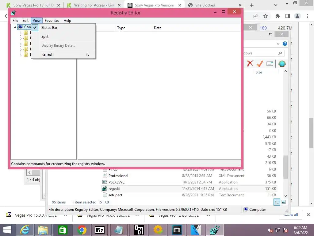Viewport: 314px width, 236px height.
Task: Choose Refresh from the View menu
Action: pyautogui.click(x=63, y=54)
